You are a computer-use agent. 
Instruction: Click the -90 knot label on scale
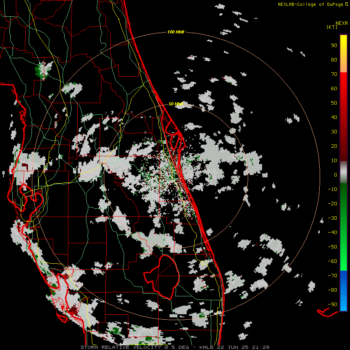click(332, 304)
